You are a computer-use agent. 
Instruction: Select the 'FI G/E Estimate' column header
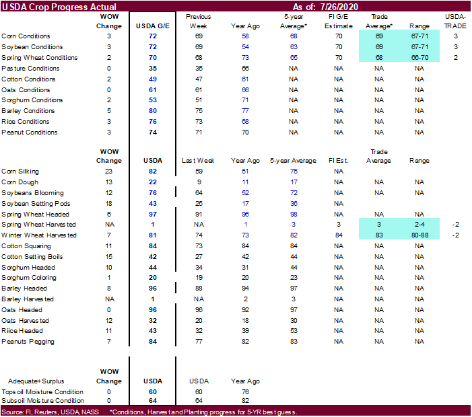pos(339,22)
